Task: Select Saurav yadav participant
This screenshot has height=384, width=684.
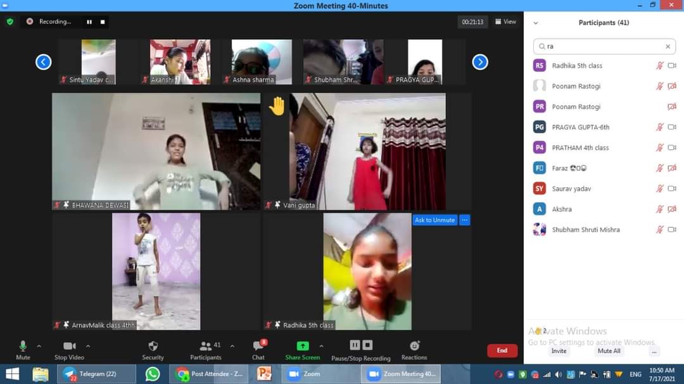Action: 604,189
